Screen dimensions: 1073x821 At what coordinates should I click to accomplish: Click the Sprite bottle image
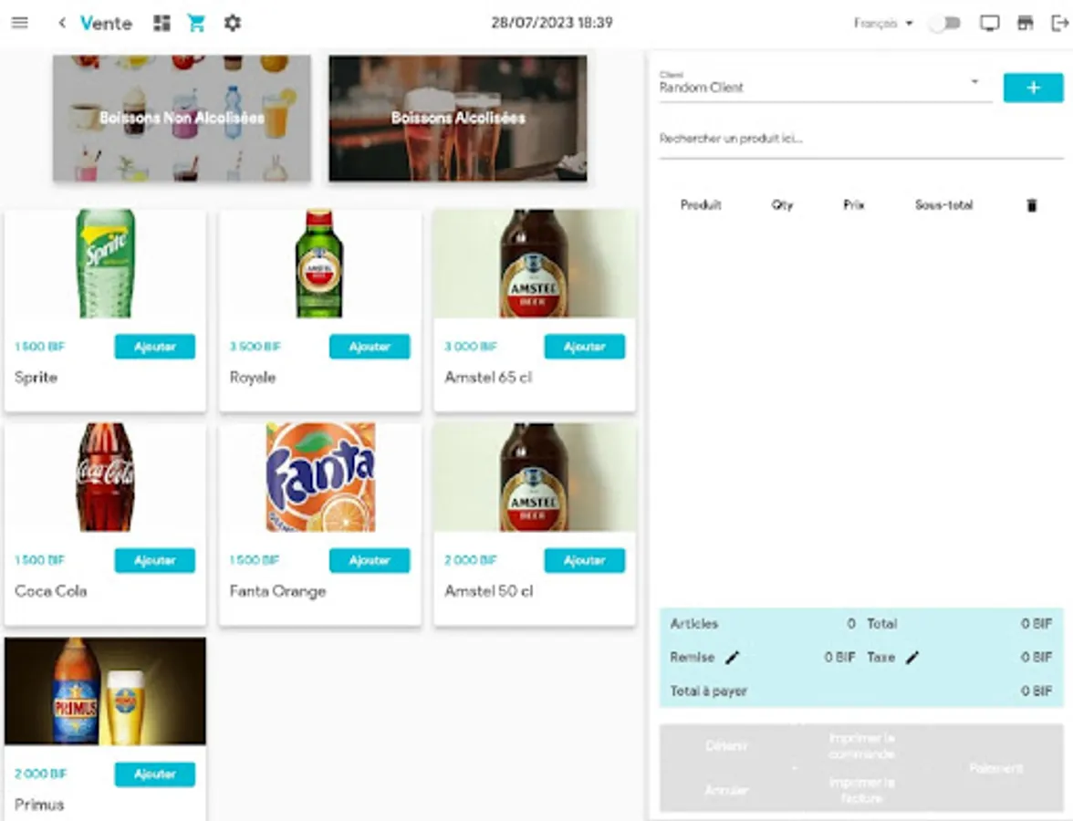click(106, 264)
